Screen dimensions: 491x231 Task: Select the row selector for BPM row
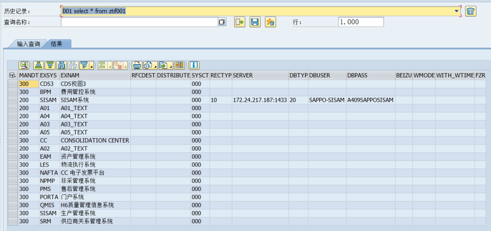tap(13, 92)
